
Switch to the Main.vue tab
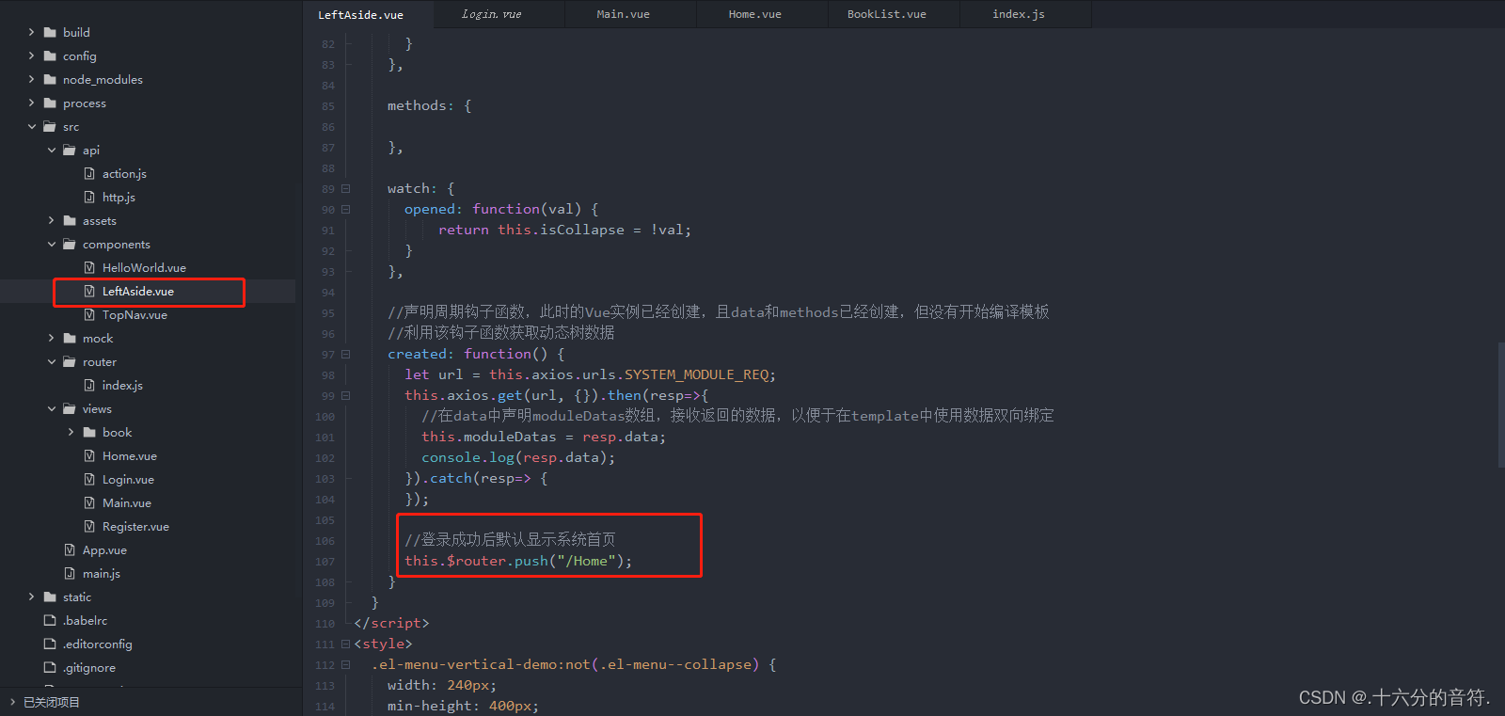coord(631,14)
